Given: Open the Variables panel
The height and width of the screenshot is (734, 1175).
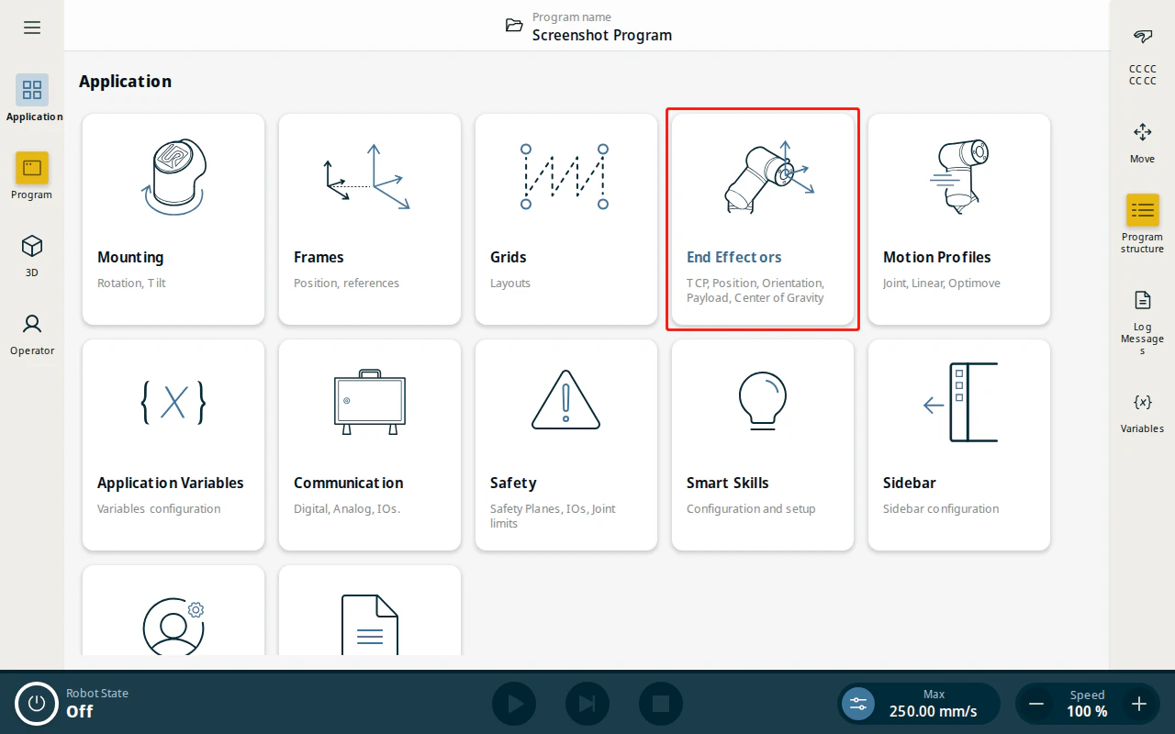Looking at the screenshot, I should [1142, 412].
